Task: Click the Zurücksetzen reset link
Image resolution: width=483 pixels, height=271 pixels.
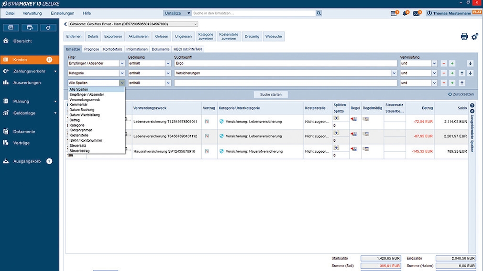Action: (461, 94)
